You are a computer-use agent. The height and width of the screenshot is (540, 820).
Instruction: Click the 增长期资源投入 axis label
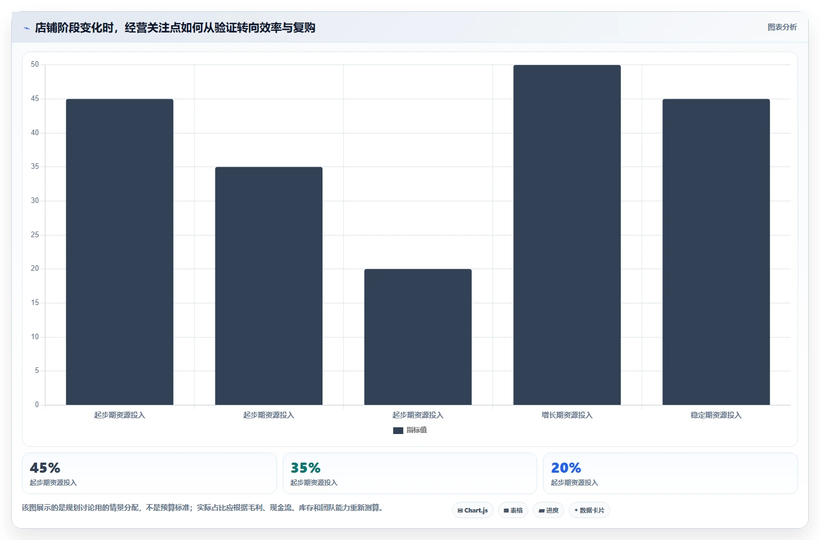pyautogui.click(x=567, y=415)
